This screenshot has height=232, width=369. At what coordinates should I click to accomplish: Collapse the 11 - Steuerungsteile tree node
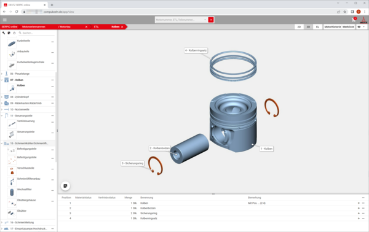pos(2,115)
